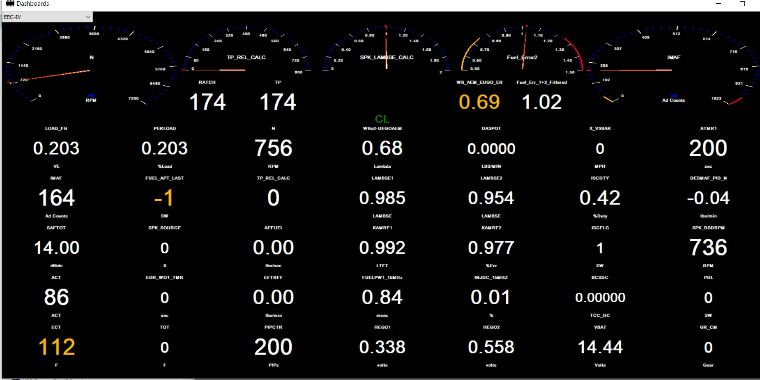The height and width of the screenshot is (380, 760).
Task: Select the PDL value 0
Action: pos(708,298)
